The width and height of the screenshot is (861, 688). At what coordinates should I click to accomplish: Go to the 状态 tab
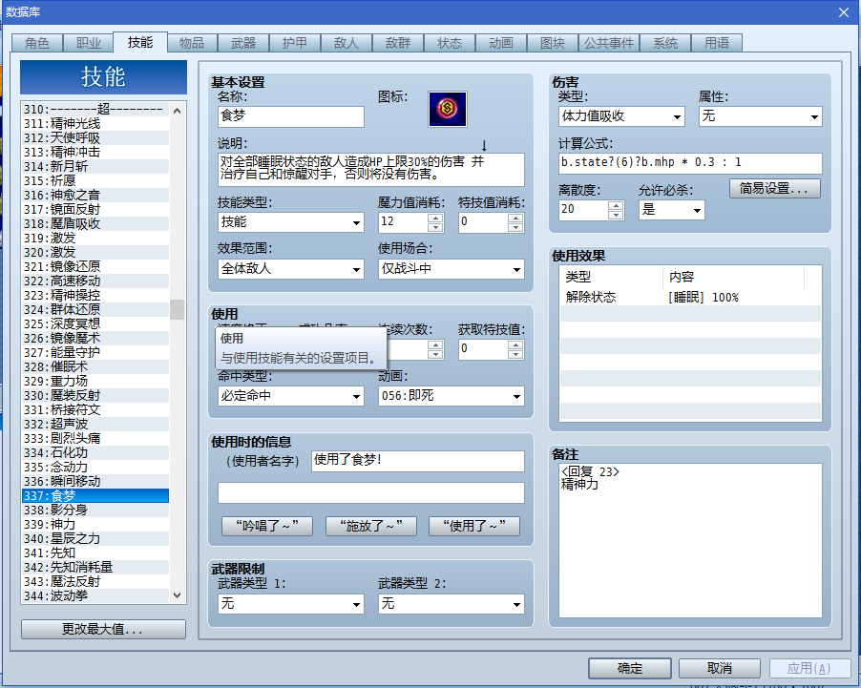450,43
